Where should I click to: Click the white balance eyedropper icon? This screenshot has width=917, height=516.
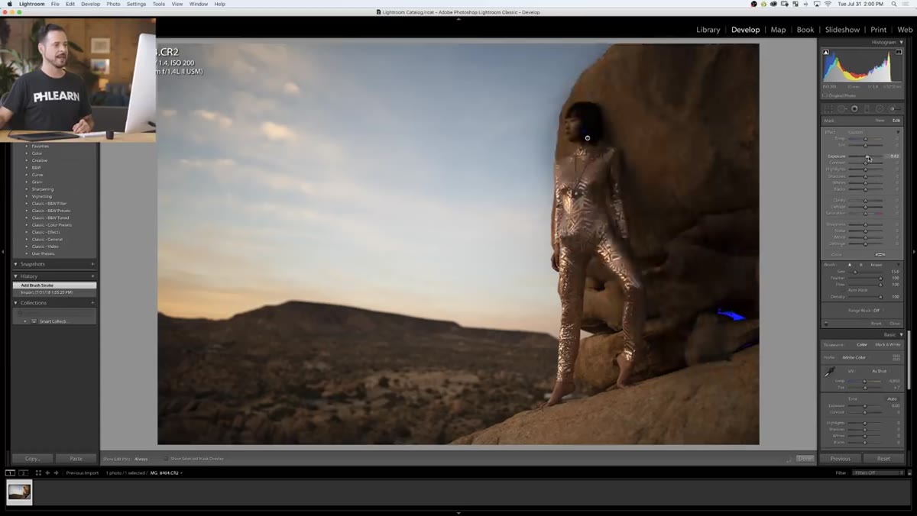(x=830, y=372)
